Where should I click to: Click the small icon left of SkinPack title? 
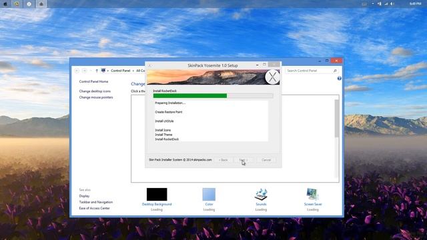(x=149, y=65)
